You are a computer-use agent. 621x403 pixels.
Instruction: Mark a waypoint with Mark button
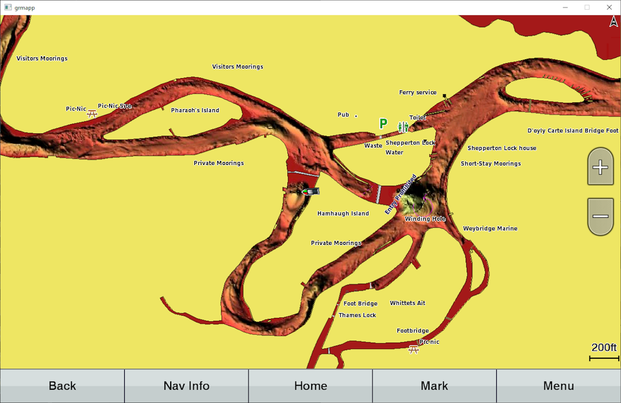(x=434, y=386)
